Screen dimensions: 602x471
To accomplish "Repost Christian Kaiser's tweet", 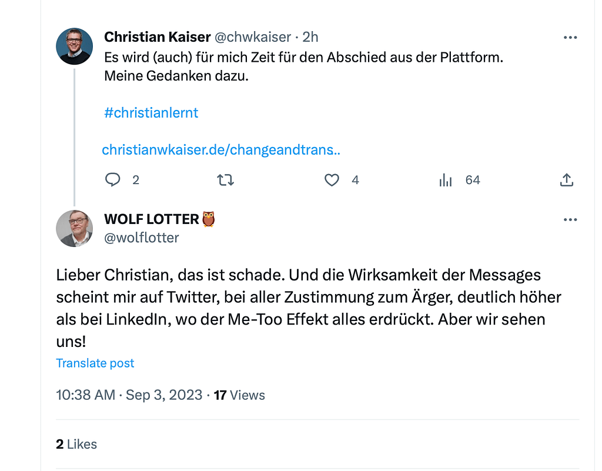I will (226, 180).
